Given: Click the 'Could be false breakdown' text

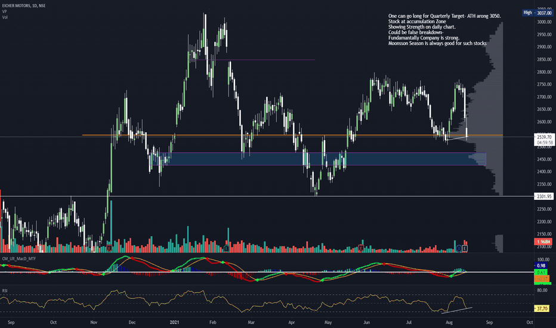Looking at the screenshot, I should point(416,32).
